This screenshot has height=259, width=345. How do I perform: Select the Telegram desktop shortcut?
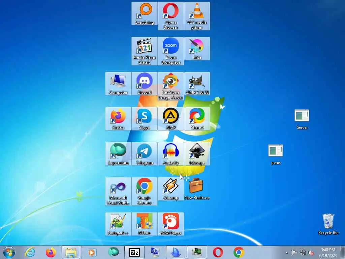[x=144, y=154]
